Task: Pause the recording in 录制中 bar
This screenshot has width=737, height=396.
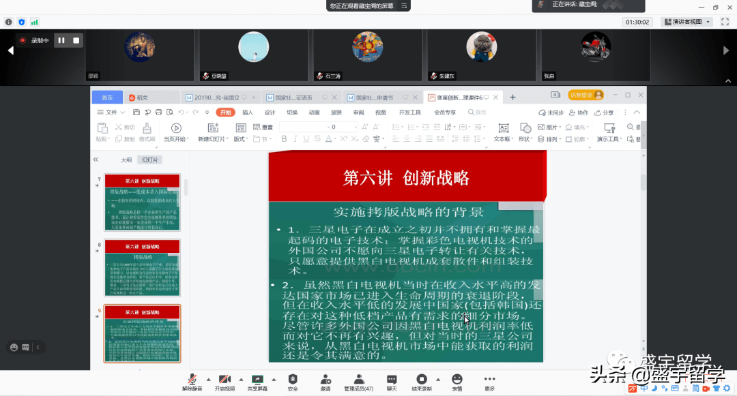Action: [61, 40]
